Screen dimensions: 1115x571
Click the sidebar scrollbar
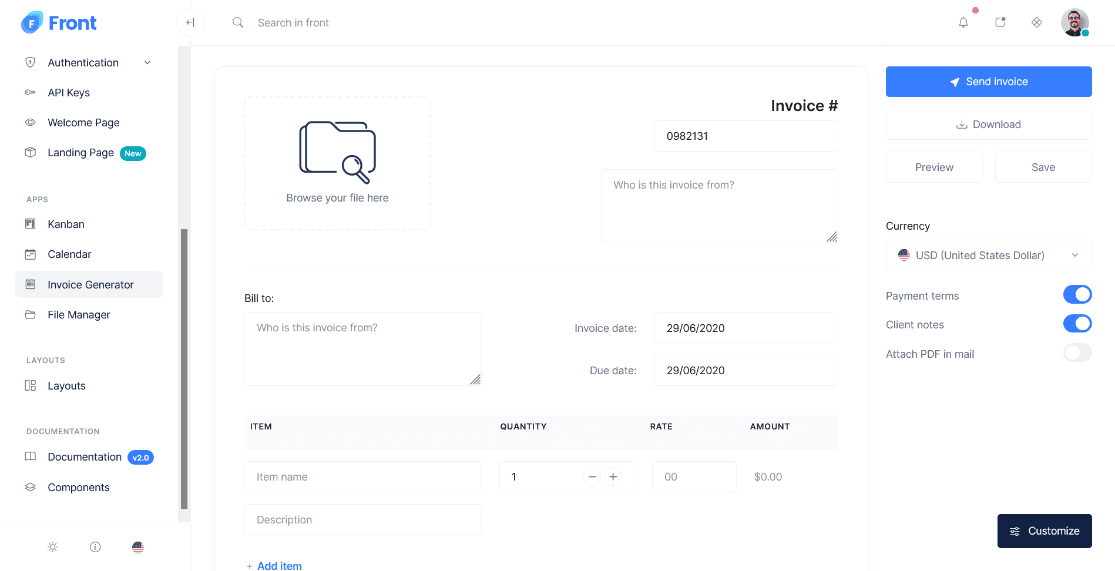click(x=184, y=369)
